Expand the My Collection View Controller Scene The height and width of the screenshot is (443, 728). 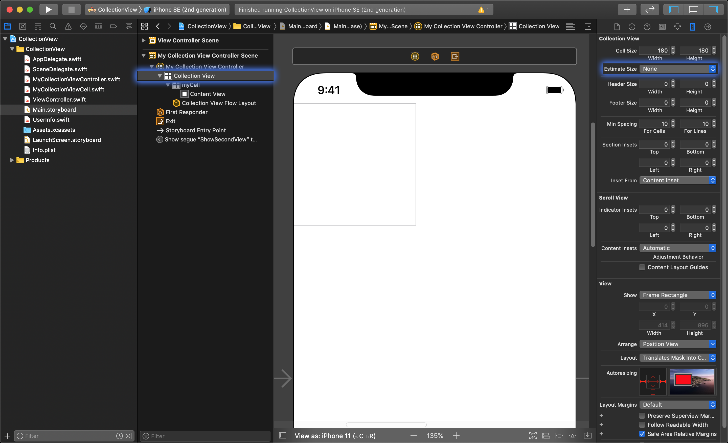point(144,56)
